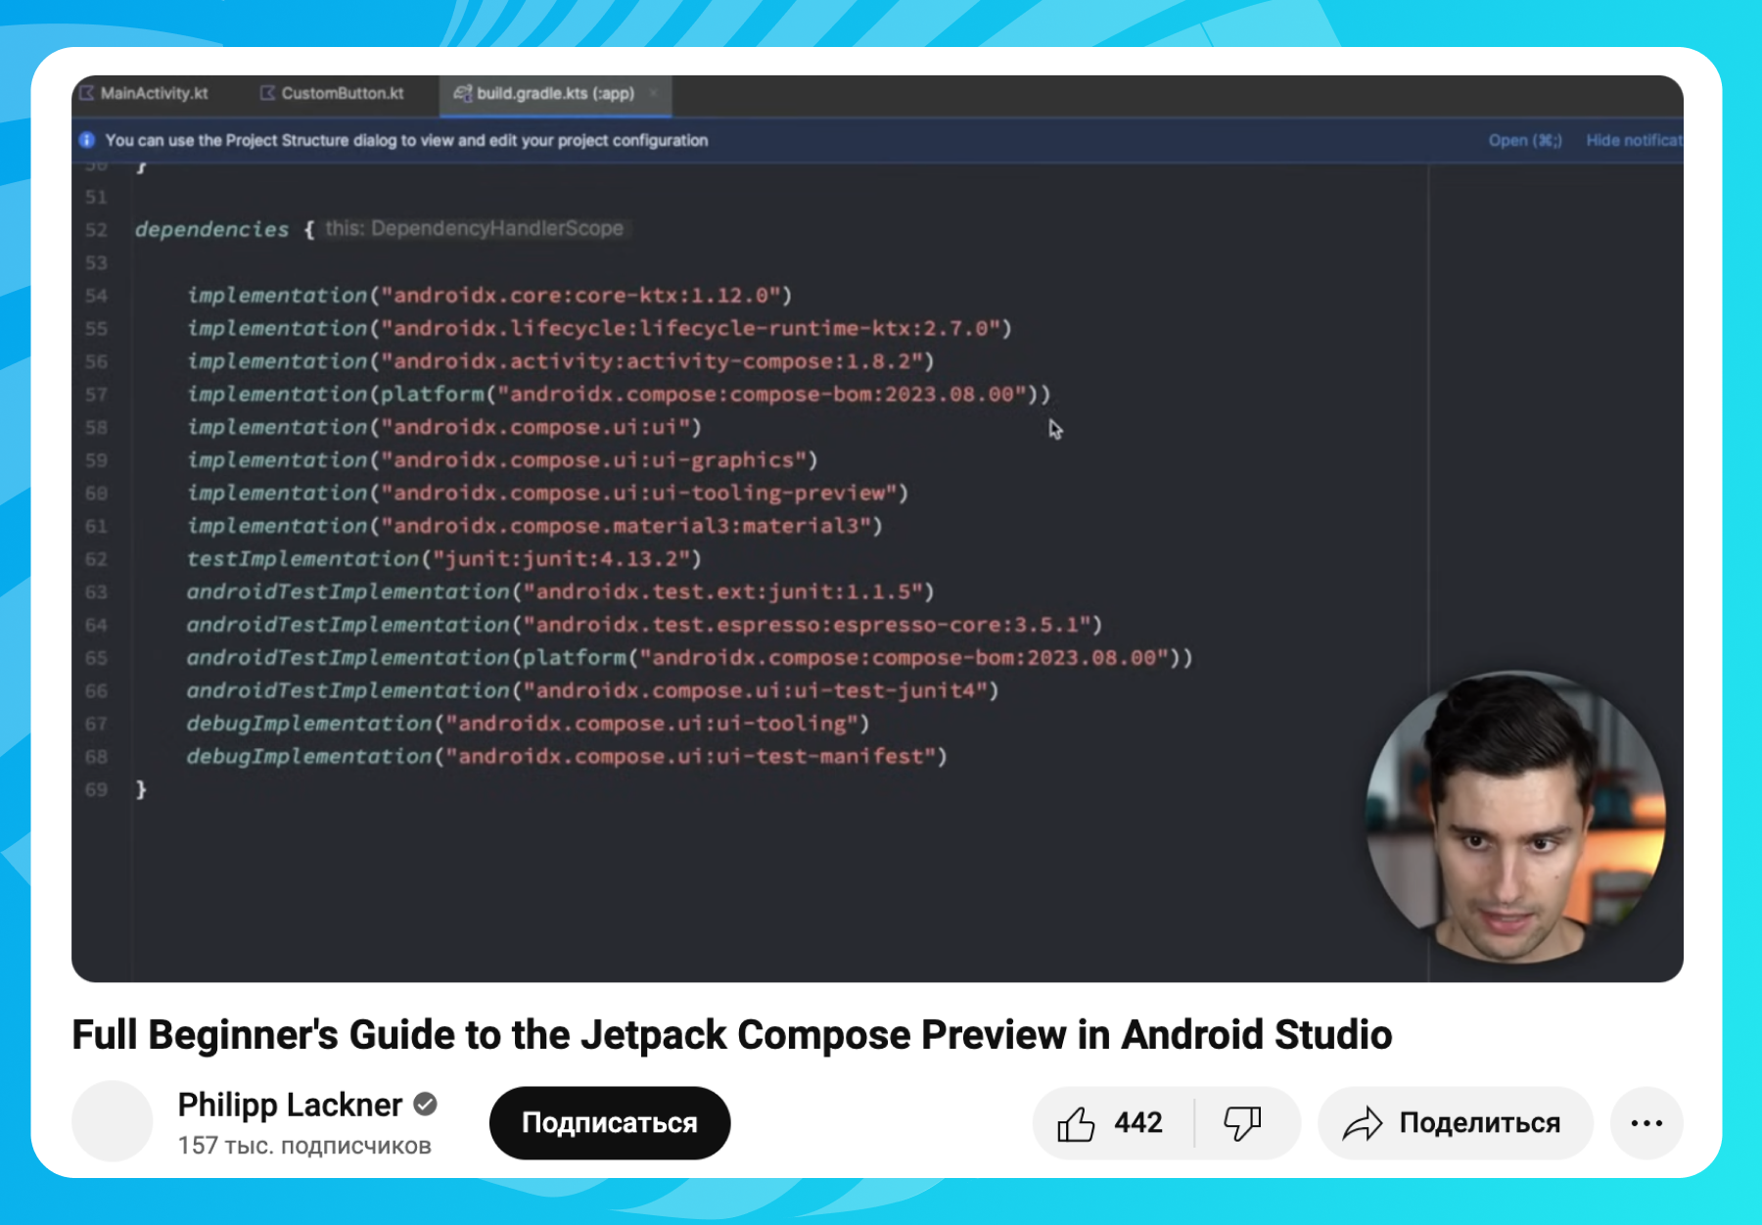1762x1225 pixels.
Task: Click the androidx.test.ext:junit:1.1.5 line
Action: 561,591
